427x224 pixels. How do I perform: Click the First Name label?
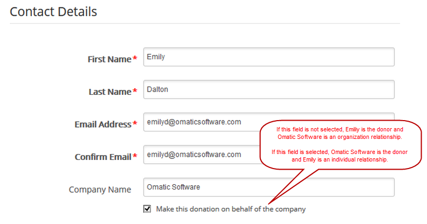point(109,59)
